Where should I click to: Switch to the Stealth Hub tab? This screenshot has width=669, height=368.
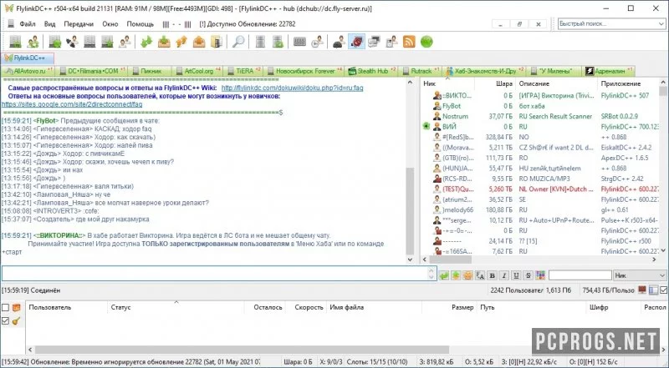tap(372, 71)
